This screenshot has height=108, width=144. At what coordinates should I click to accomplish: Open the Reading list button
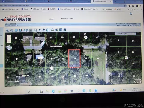point(136,10)
